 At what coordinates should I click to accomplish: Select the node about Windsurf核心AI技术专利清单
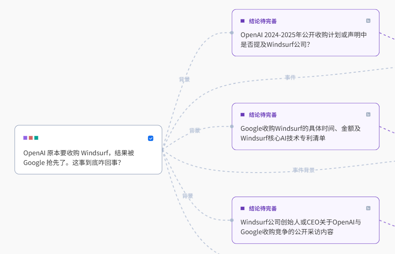306,127
